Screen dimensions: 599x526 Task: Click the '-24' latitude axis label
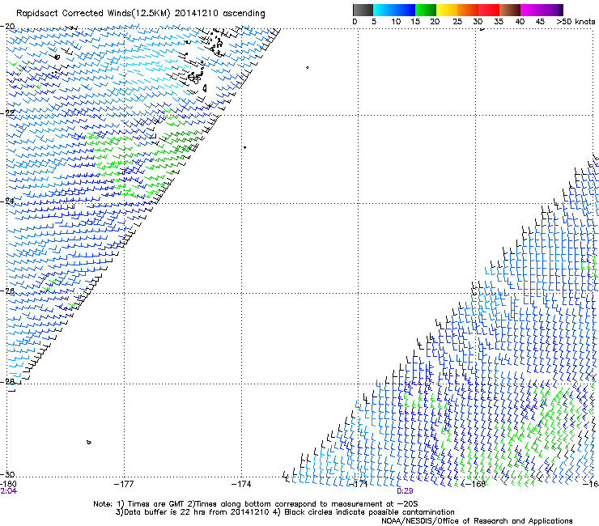point(7,201)
